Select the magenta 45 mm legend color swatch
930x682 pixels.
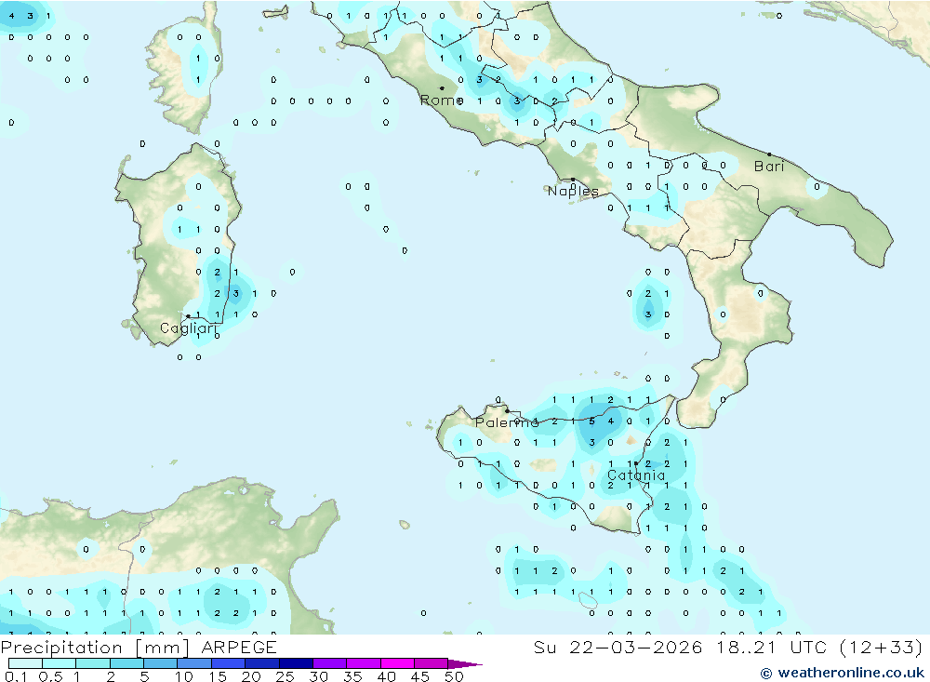click(431, 663)
